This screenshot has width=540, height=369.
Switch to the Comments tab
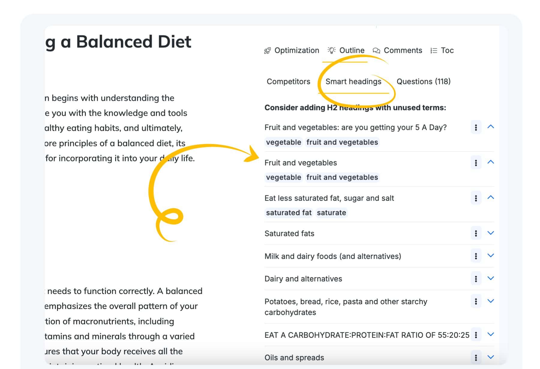pos(397,50)
